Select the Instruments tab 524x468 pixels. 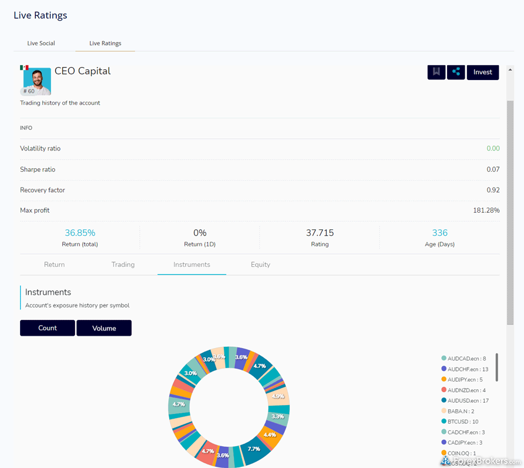pos(192,265)
